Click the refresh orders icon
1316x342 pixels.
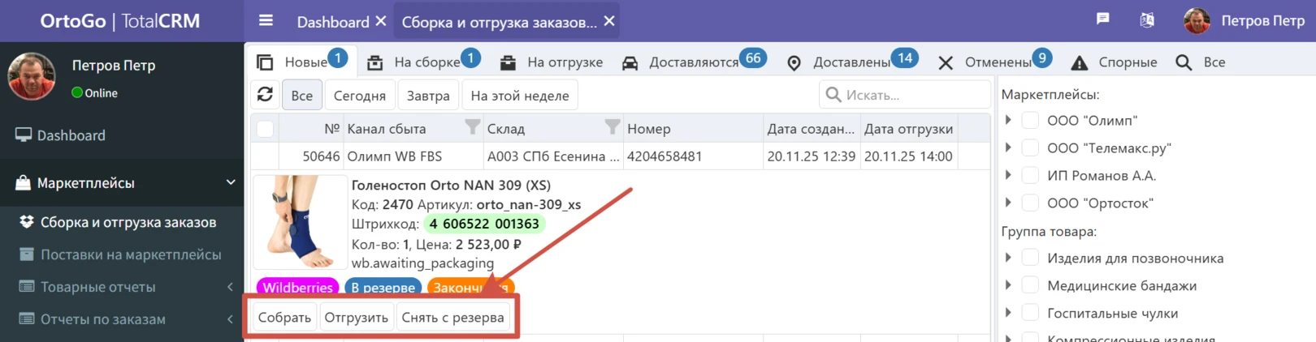point(265,95)
